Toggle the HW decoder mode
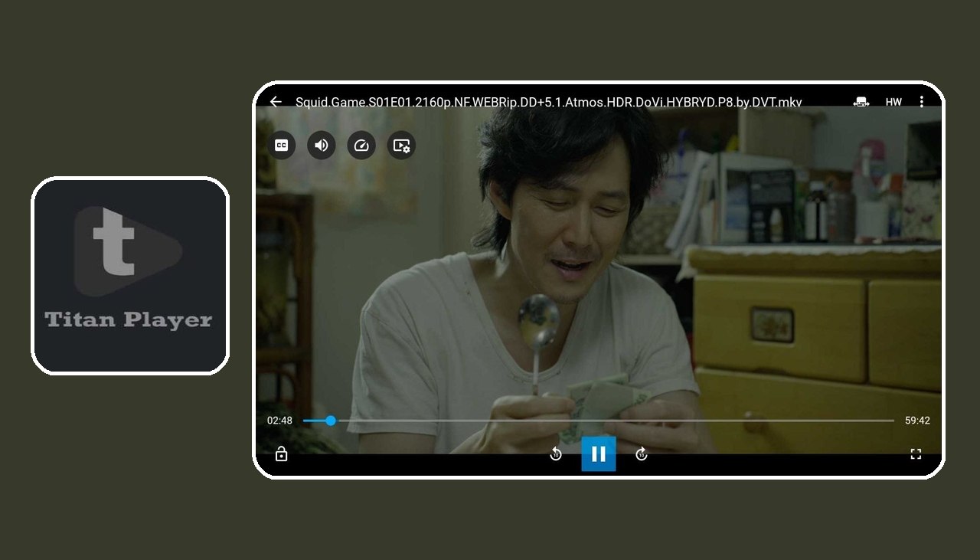Viewport: 980px width, 560px height. pos(893,102)
